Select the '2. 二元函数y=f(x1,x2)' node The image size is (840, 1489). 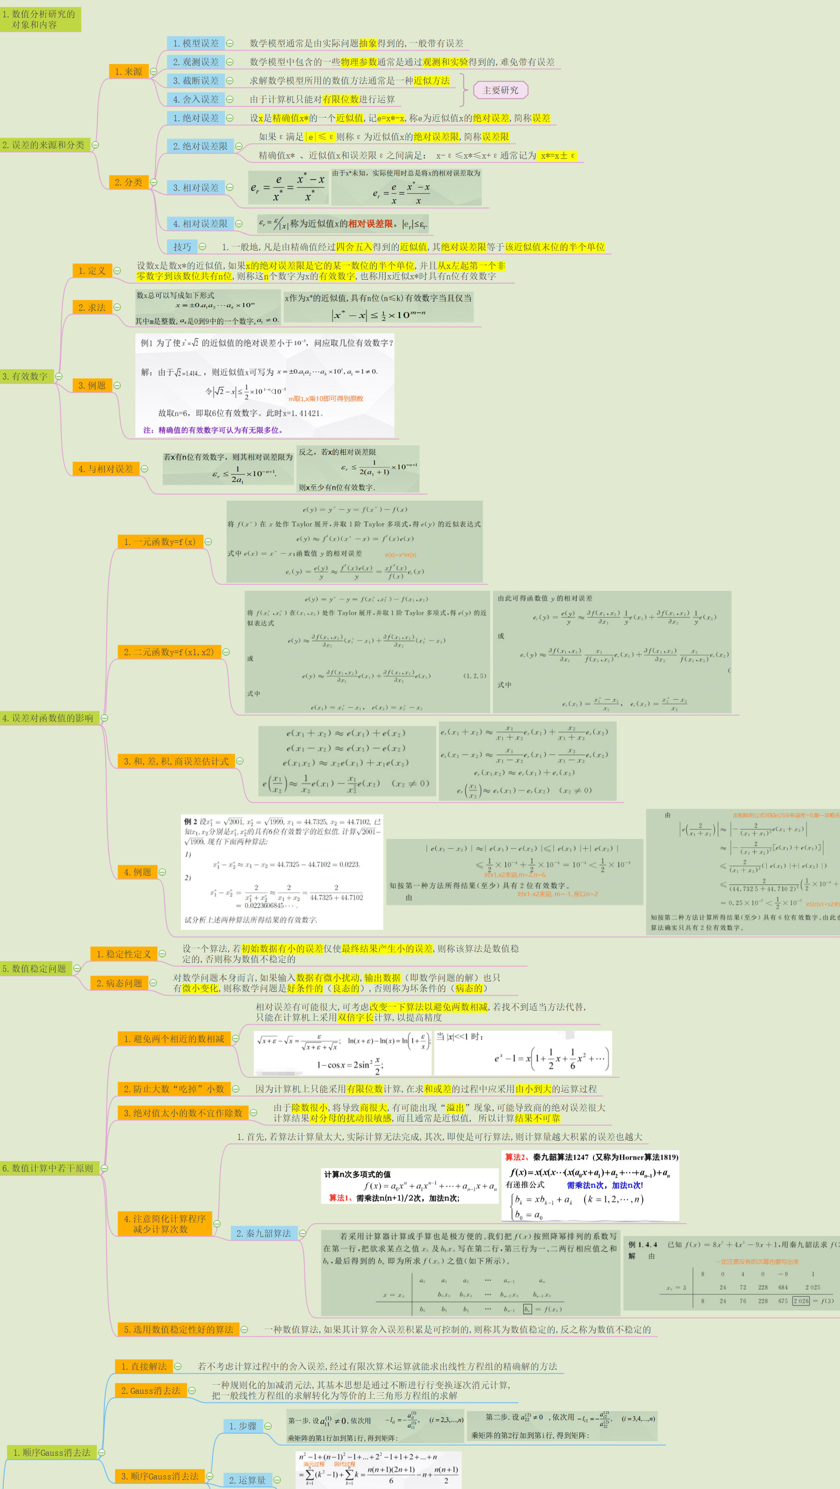[x=170, y=652]
